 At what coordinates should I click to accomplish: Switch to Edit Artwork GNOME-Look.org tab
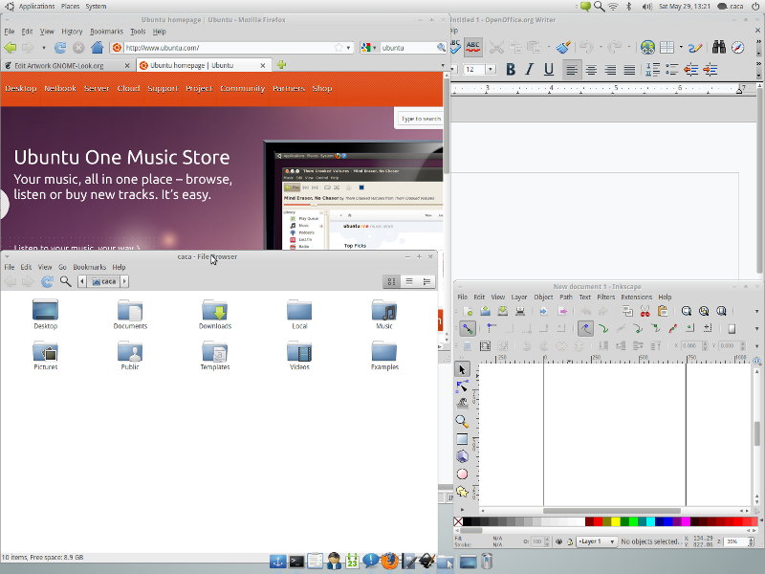[x=68, y=65]
